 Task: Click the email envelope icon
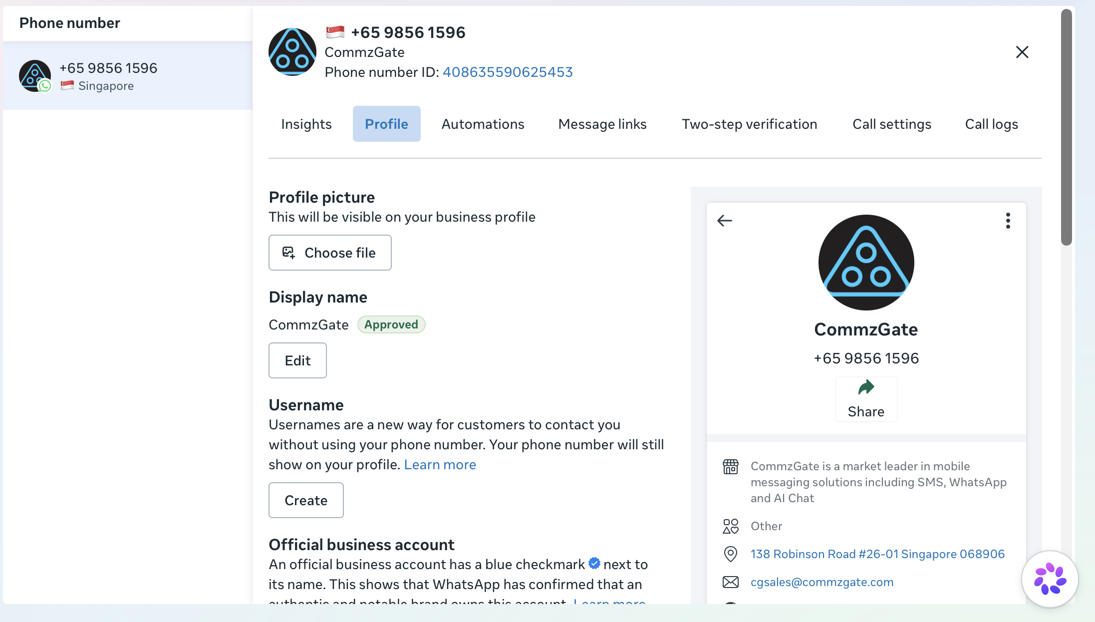730,582
